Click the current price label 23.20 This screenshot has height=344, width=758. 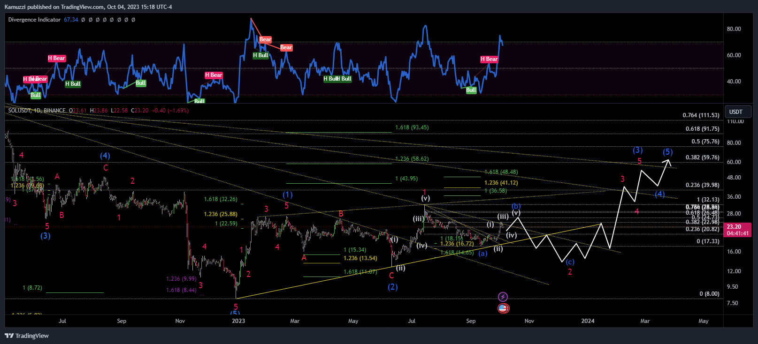pos(734,226)
